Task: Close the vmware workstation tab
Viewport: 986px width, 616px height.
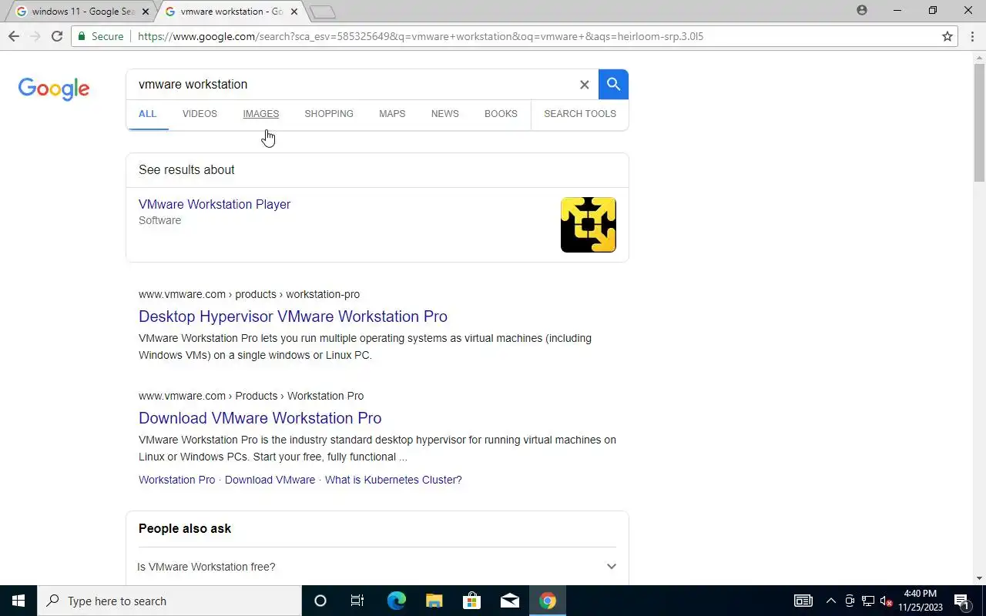Action: click(x=294, y=12)
